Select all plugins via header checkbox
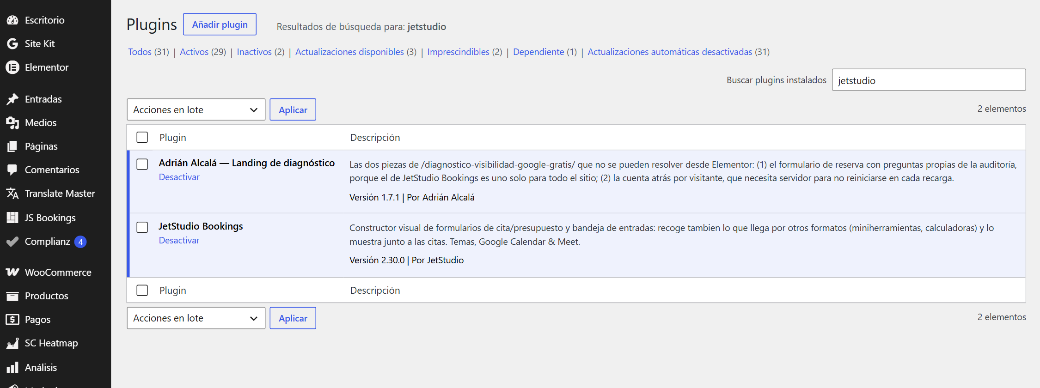Screen dimensions: 1040x388 [142, 137]
